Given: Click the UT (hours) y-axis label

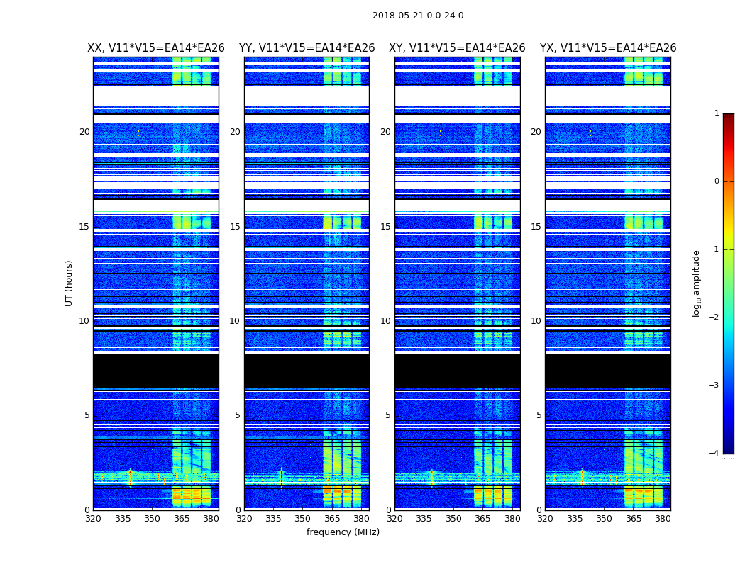Looking at the screenshot, I should 70,283.
